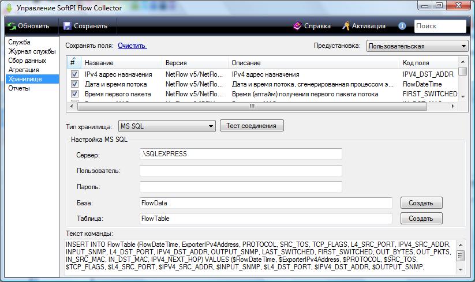Open the Отчеты section
The height and width of the screenshot is (282, 475).
[19, 88]
